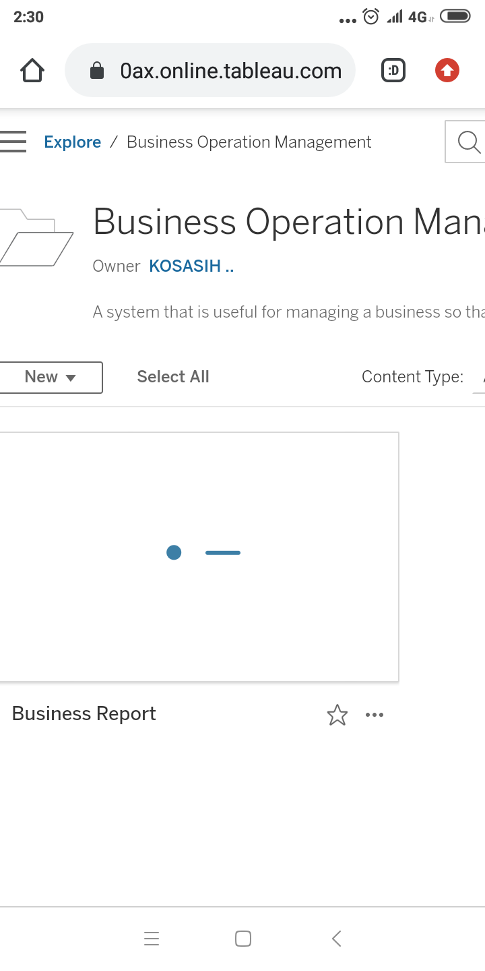485x971 pixels.
Task: Open the search on Tableau site
Action: pos(467,141)
